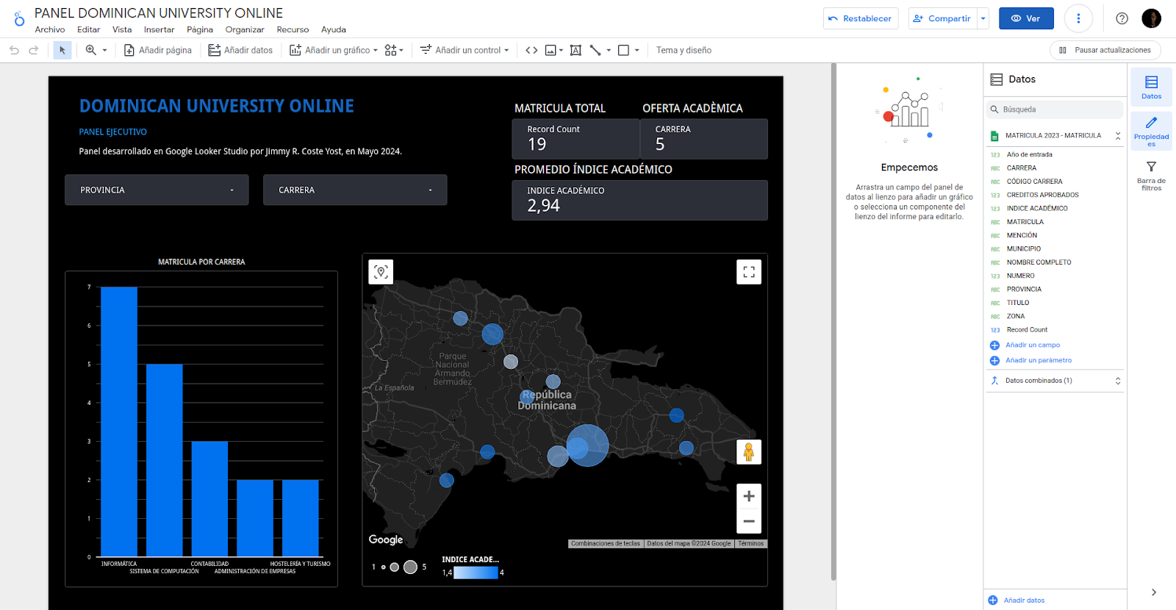Click the Términos link on map

pyautogui.click(x=751, y=544)
